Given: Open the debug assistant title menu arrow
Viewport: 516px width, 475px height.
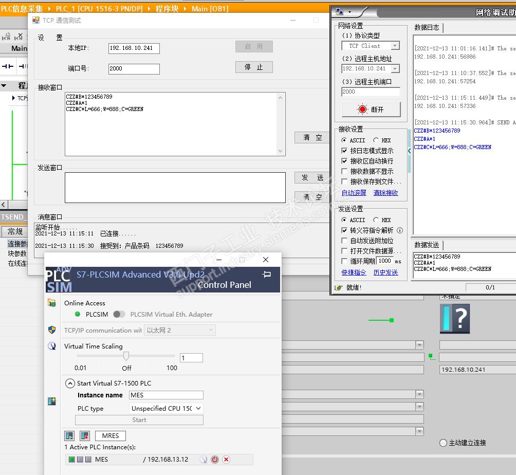Looking at the screenshot, I should pos(349,12).
